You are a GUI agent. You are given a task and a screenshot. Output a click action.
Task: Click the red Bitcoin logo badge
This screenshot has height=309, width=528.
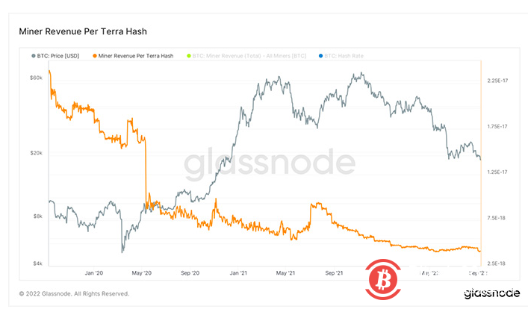tap(388, 280)
